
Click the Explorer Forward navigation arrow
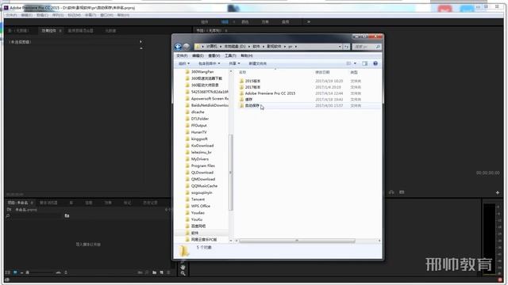point(187,47)
